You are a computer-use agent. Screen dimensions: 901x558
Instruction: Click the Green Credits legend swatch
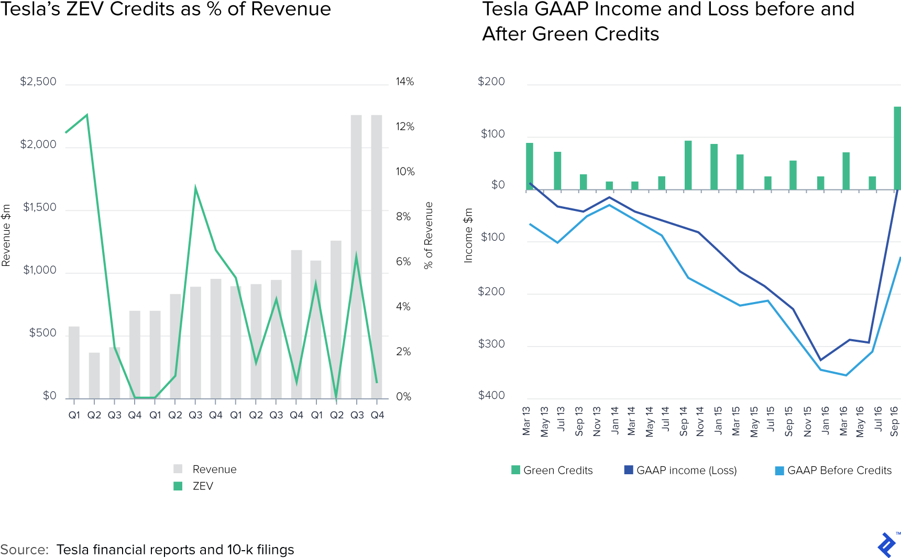coord(516,470)
